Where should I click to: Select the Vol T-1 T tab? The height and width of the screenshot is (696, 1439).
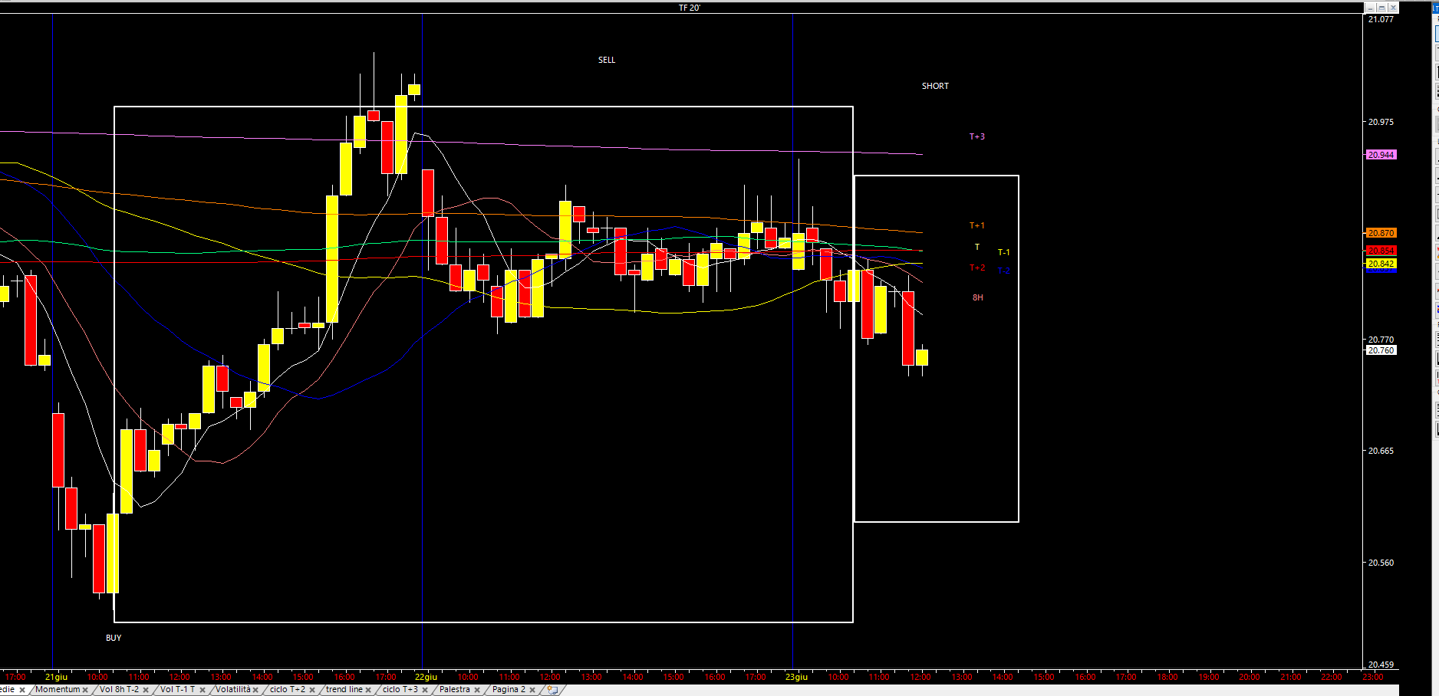177,690
